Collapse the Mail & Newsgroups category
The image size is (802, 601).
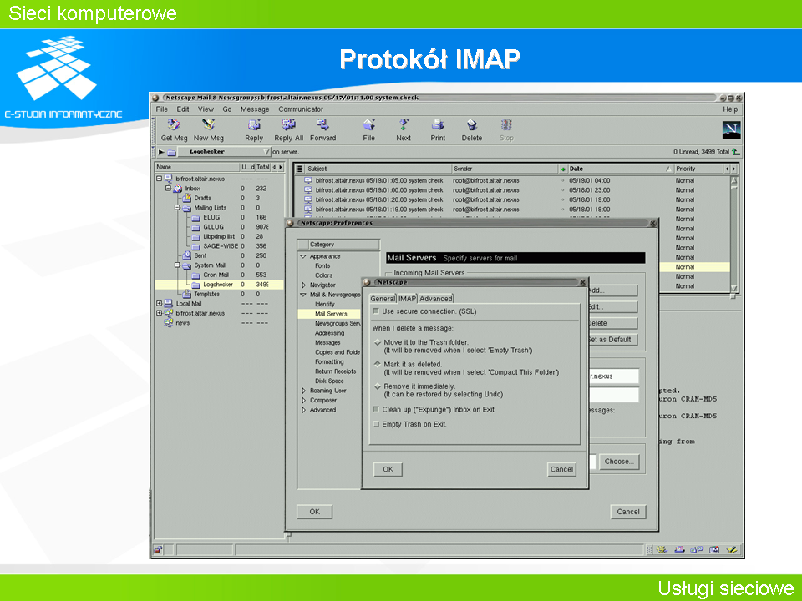(x=303, y=295)
